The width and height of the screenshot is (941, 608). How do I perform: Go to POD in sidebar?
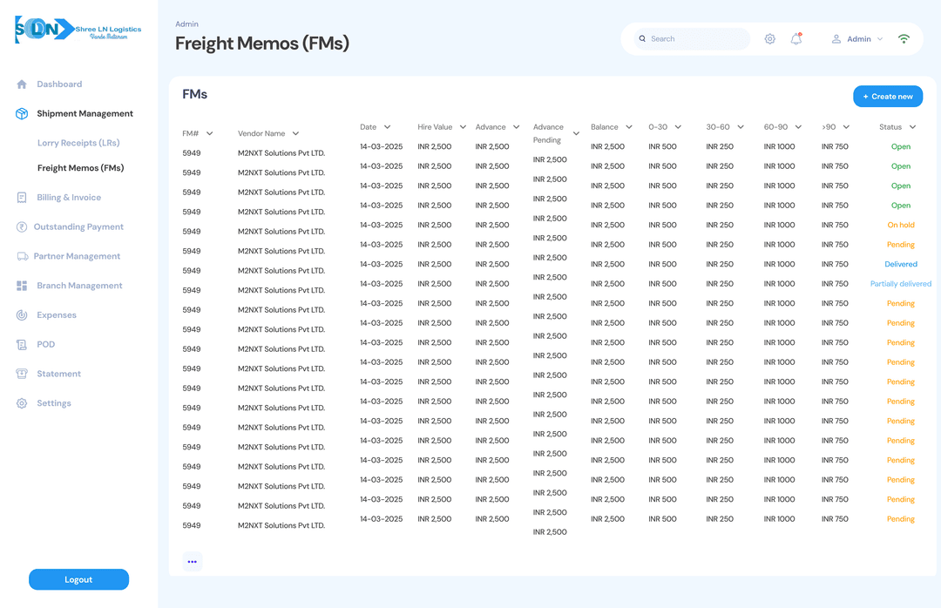[45, 345]
